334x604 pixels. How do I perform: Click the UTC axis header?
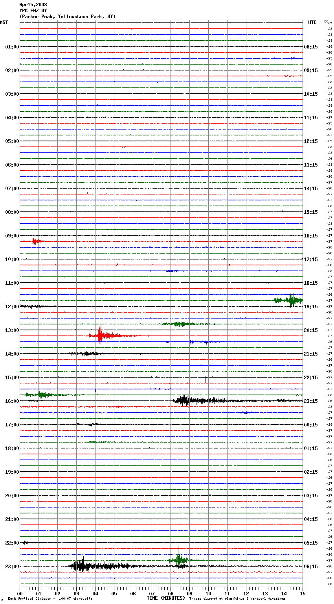[x=312, y=22]
